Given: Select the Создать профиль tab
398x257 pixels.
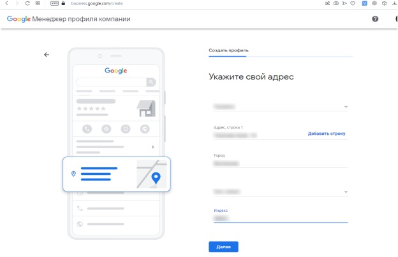Looking at the screenshot, I should pos(229,50).
